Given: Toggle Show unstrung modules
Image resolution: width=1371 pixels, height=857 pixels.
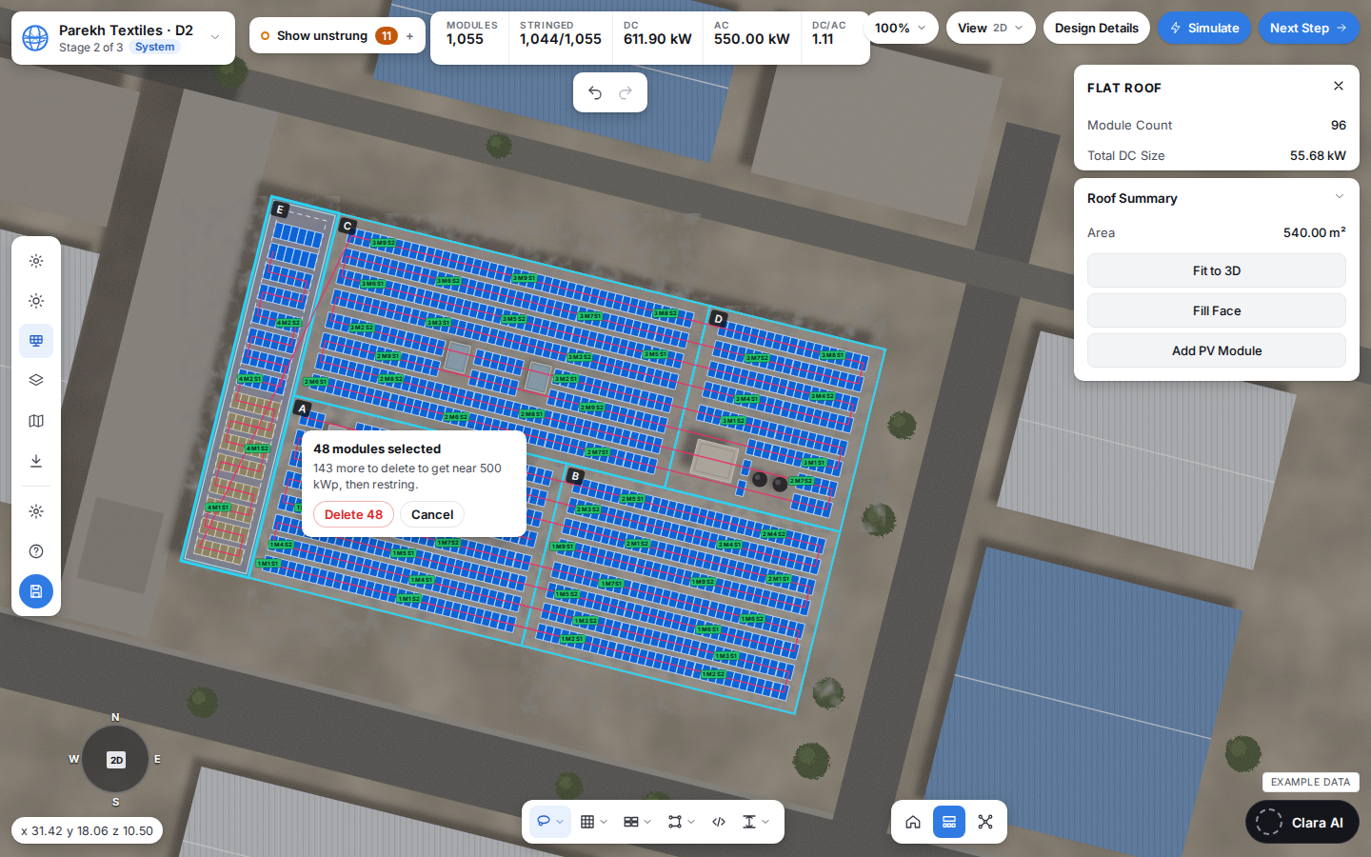Looking at the screenshot, I should pyautogui.click(x=322, y=36).
